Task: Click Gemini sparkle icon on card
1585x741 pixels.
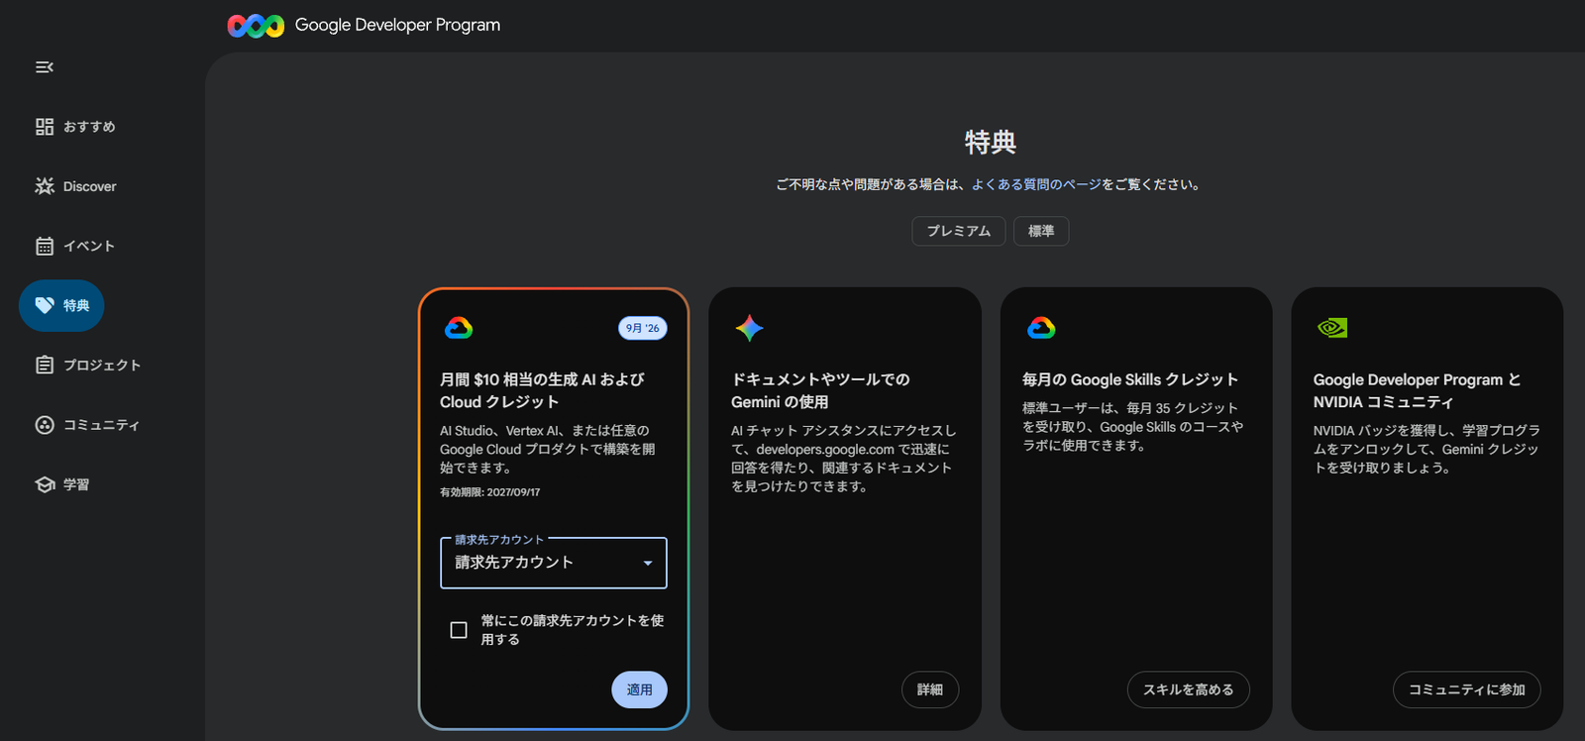Action: point(750,328)
